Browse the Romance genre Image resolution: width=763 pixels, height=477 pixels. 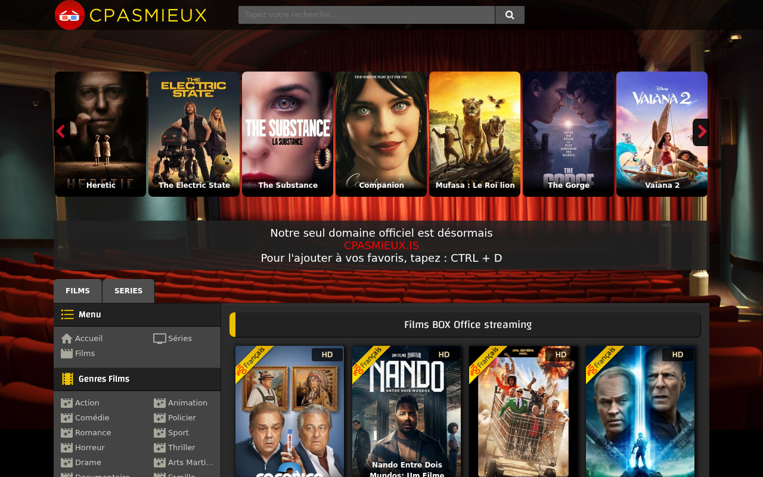pos(93,433)
